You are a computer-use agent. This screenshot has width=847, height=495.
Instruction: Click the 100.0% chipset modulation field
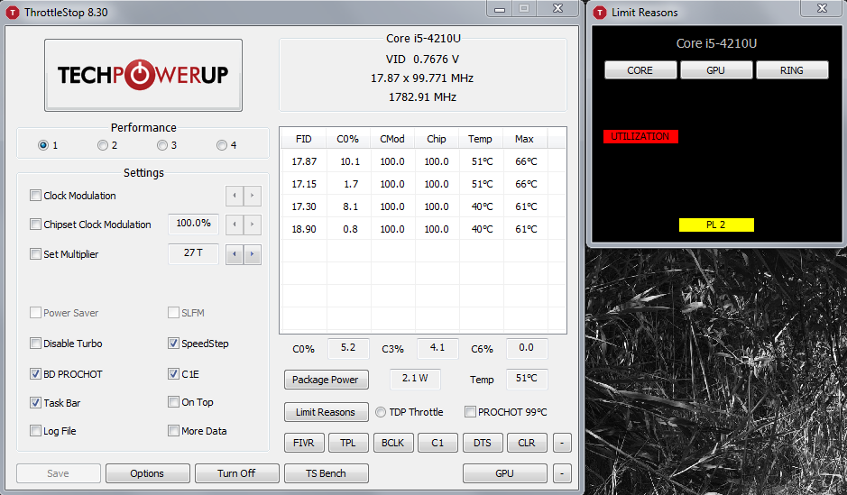coord(193,224)
